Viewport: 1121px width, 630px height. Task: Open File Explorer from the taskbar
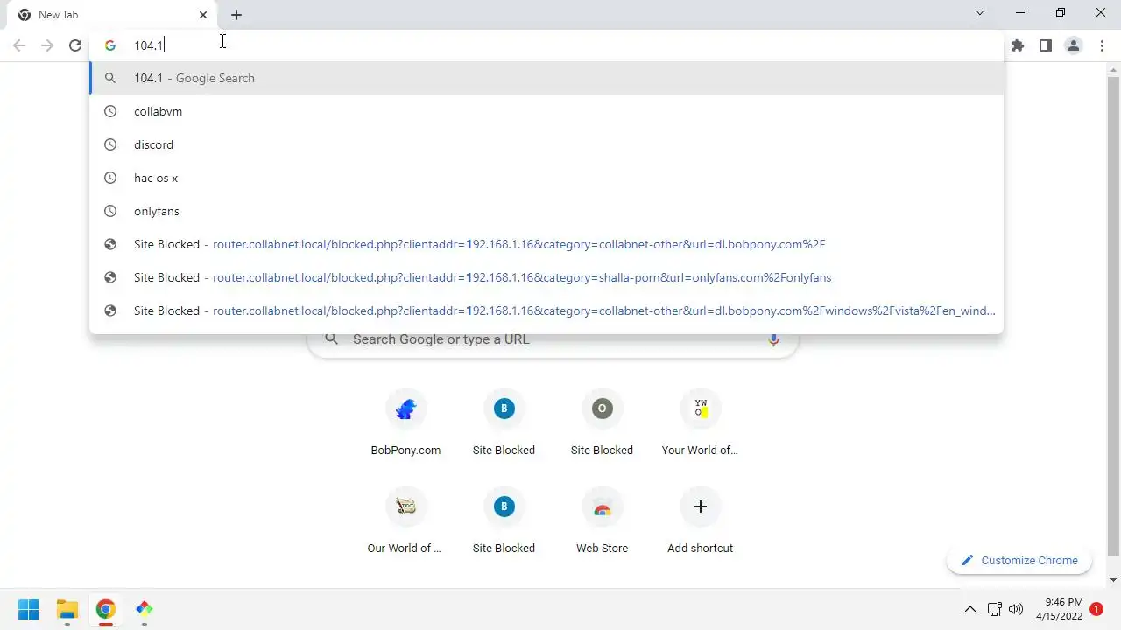(x=67, y=609)
